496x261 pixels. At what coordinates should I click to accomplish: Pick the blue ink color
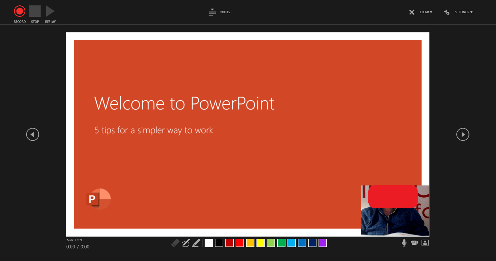(302, 243)
